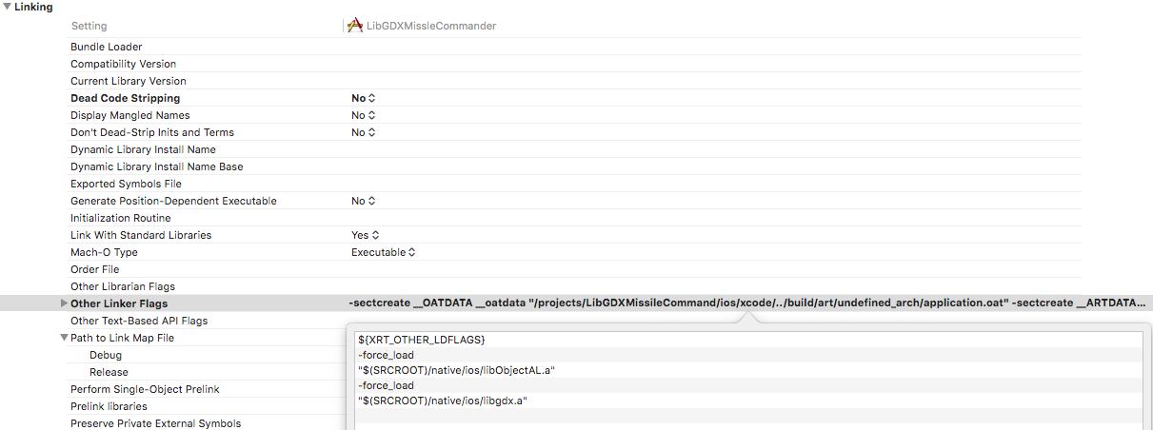Click the Setting column header

[89, 26]
